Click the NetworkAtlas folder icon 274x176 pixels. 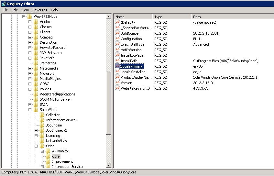[42, 141]
